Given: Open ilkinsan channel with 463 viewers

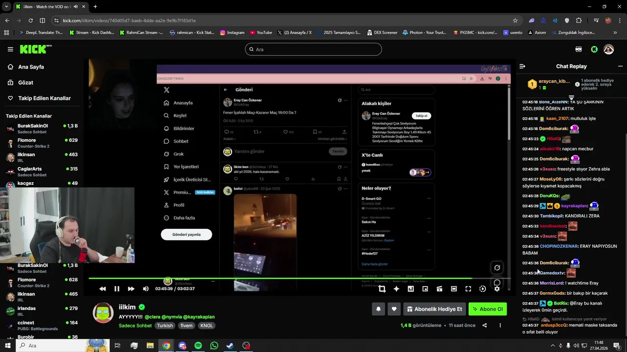Looking at the screenshot, I should coord(42,157).
